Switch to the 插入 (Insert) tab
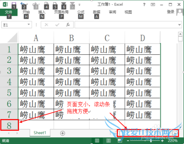The height and width of the screenshot is (144, 184). pyautogui.click(x=42, y=12)
